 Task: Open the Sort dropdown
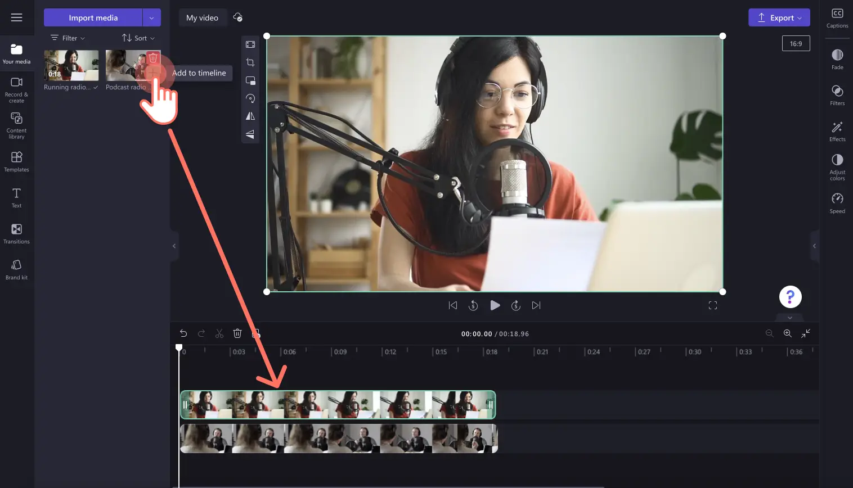pyautogui.click(x=138, y=38)
